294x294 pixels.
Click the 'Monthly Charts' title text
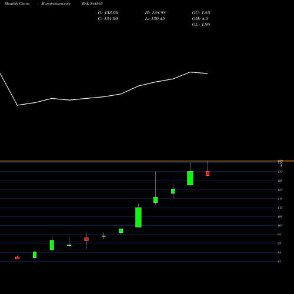point(17,4)
